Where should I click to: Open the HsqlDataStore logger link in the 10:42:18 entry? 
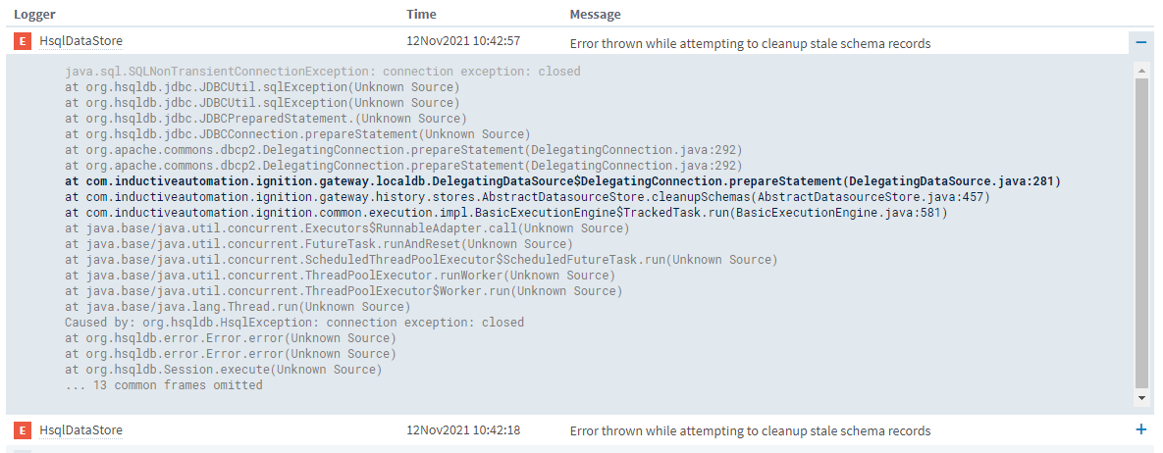[80, 430]
